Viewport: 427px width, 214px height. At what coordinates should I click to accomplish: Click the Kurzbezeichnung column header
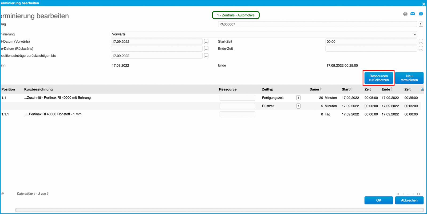point(38,89)
